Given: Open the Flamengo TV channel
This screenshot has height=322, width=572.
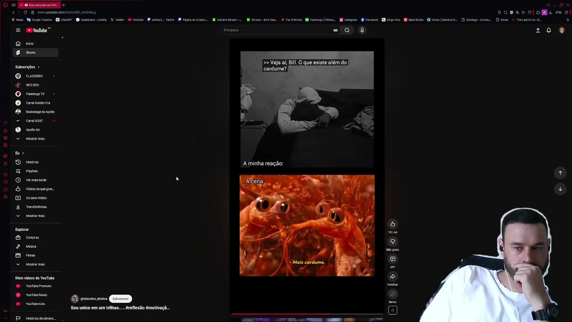Looking at the screenshot, I should click(x=35, y=94).
